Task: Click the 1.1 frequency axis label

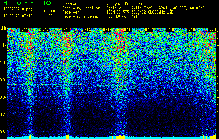Action: (3, 45)
